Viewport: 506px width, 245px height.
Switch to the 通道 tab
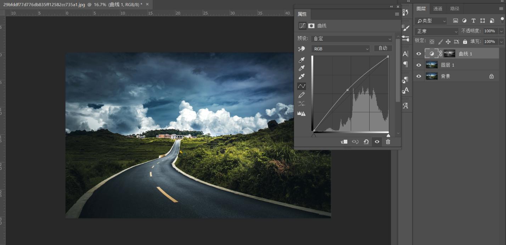pyautogui.click(x=438, y=8)
